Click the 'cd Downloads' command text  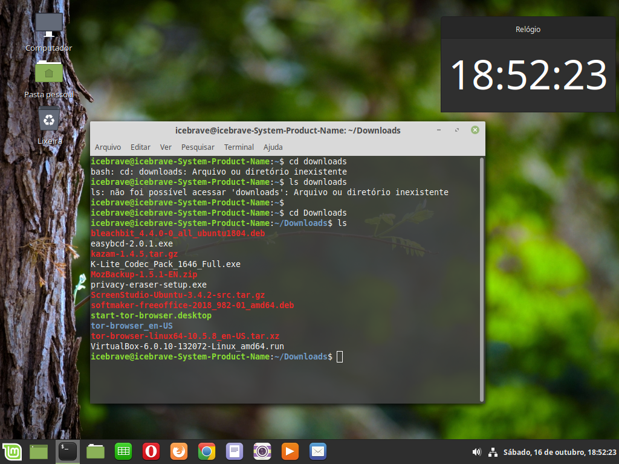coord(318,213)
